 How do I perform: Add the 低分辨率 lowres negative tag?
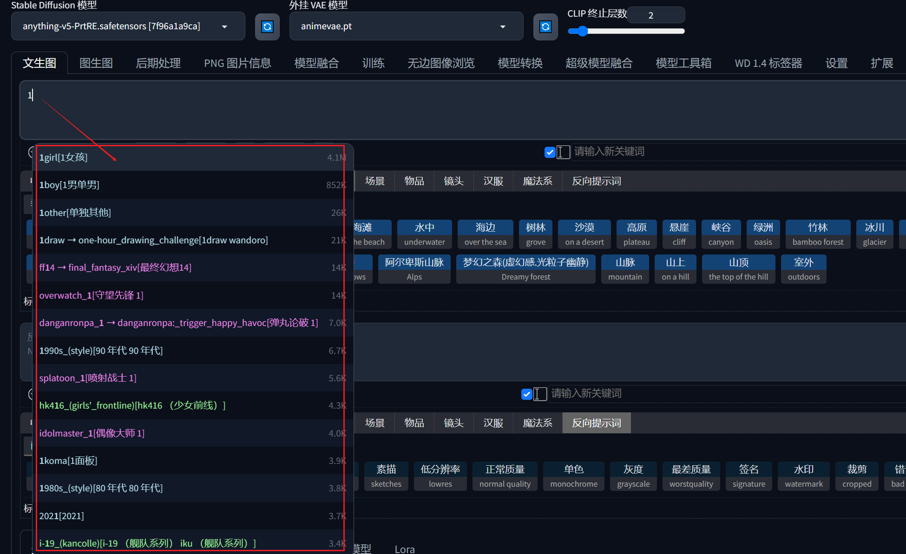tap(440, 476)
